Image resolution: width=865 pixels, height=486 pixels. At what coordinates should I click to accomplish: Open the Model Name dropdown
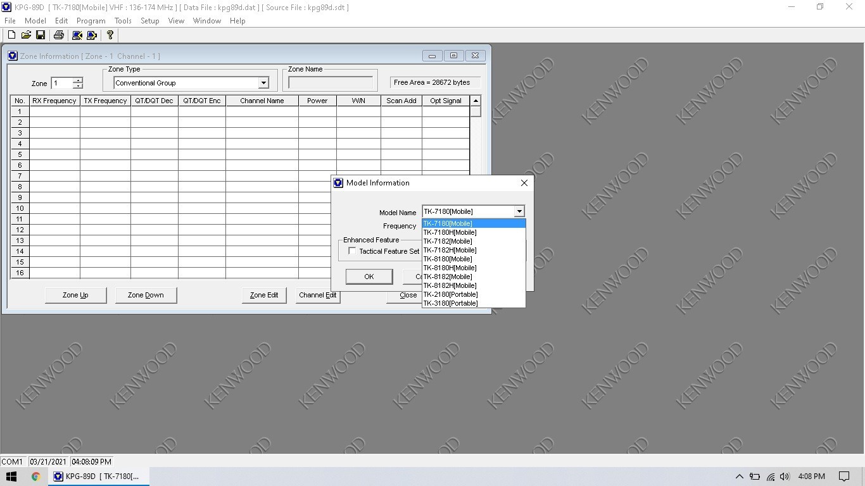[519, 211]
